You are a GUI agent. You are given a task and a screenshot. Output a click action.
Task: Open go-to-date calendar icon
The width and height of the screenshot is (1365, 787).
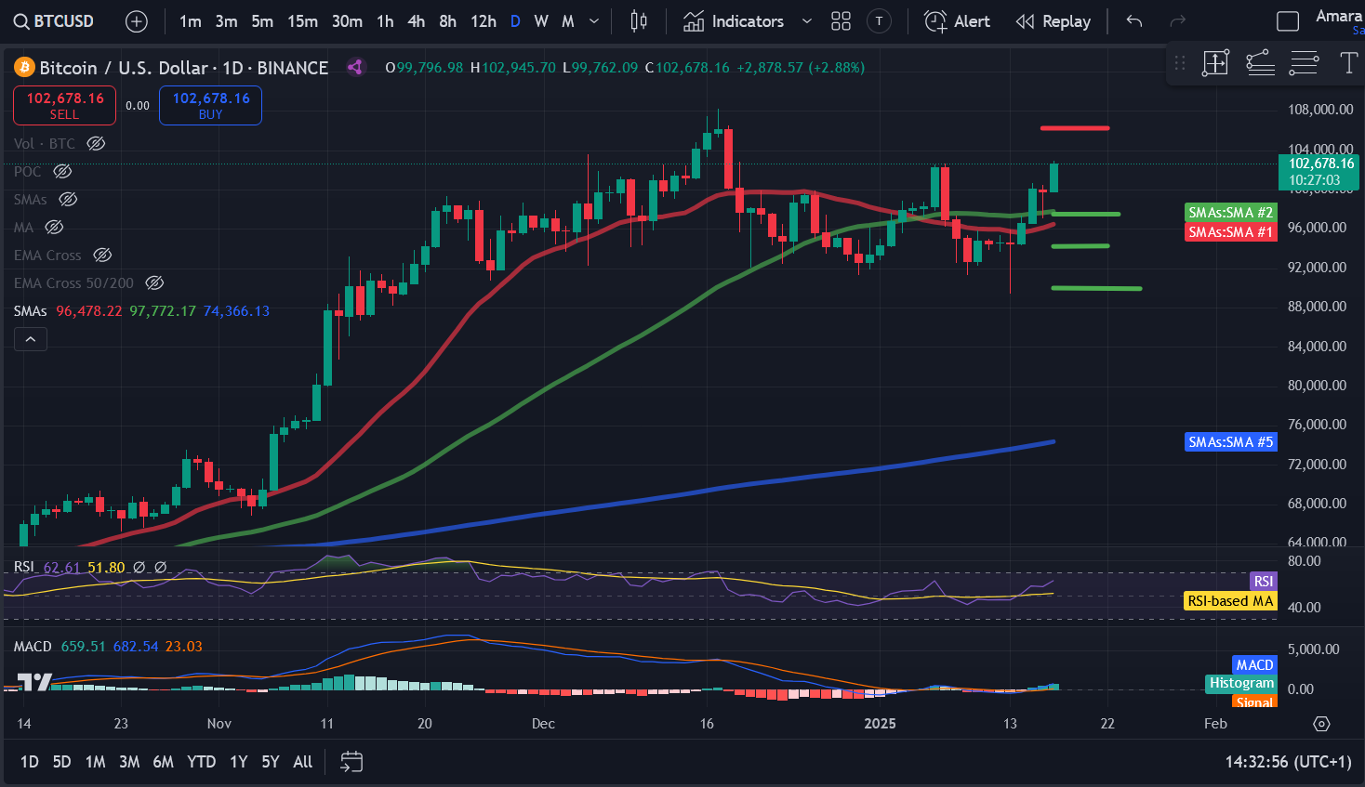(351, 762)
